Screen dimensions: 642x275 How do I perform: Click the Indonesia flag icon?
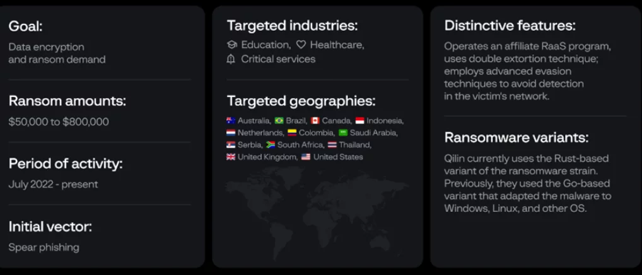[359, 120]
